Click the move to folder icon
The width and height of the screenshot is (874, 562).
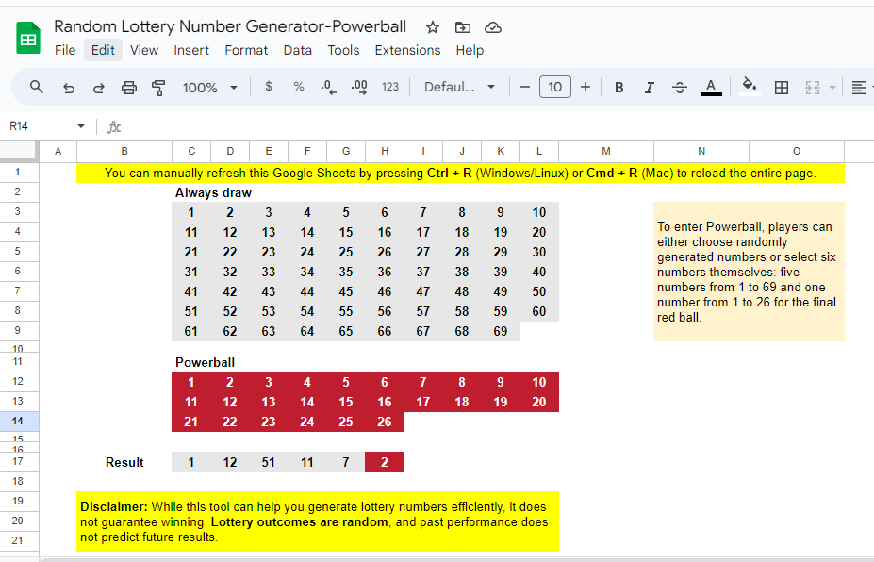tap(463, 27)
